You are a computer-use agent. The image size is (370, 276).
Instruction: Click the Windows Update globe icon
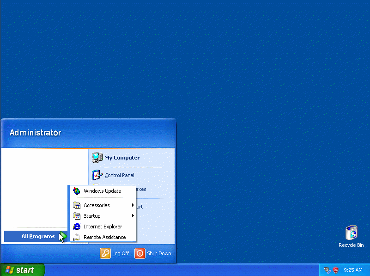click(77, 191)
